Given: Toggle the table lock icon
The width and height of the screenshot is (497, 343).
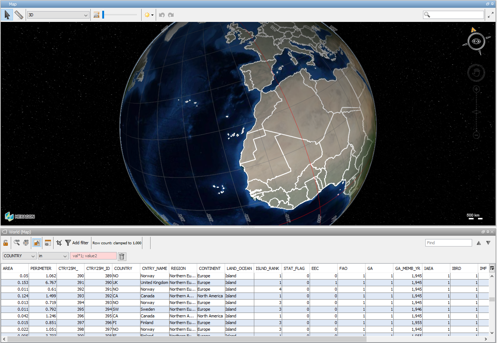Looking at the screenshot, I should 6,243.
